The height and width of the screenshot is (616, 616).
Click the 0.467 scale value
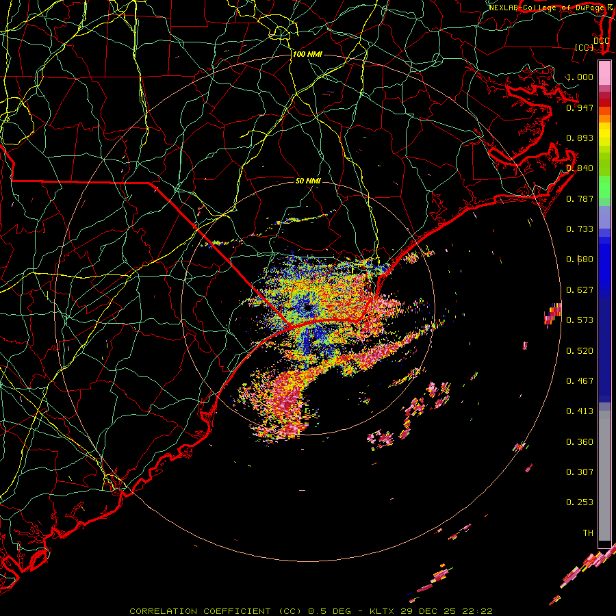click(580, 381)
